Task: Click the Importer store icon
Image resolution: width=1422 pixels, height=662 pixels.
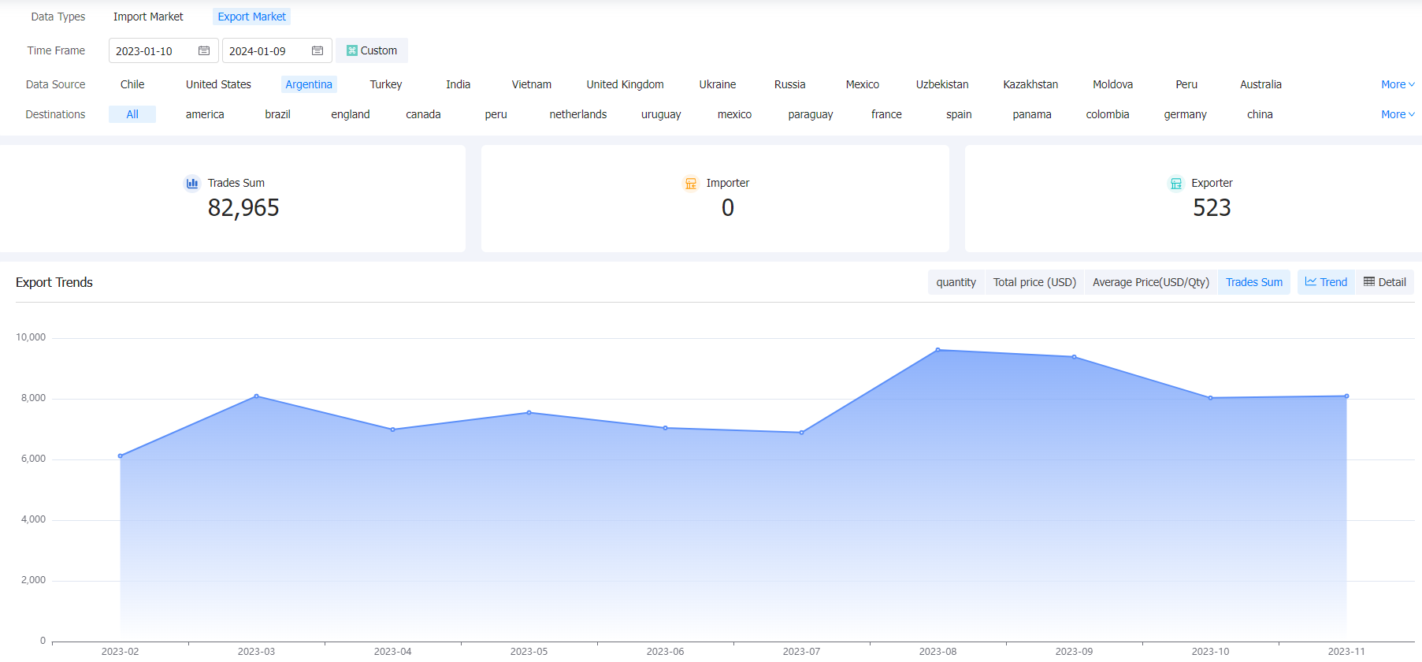Action: (691, 183)
